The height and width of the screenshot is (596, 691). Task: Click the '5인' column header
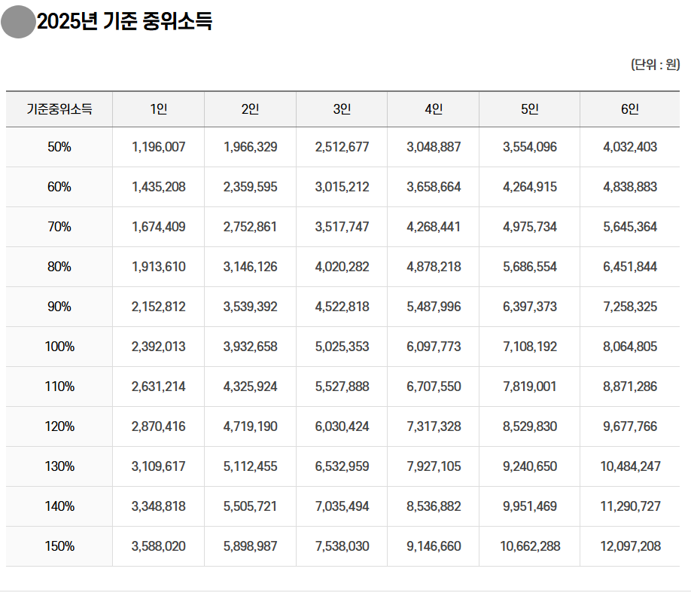[530, 109]
